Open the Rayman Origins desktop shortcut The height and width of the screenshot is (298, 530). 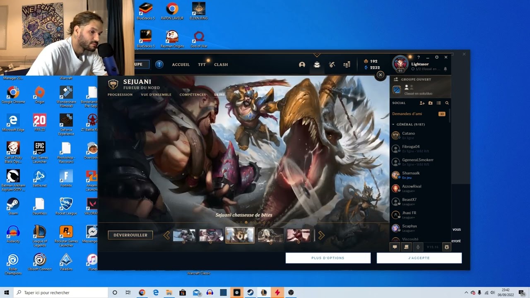(172, 39)
